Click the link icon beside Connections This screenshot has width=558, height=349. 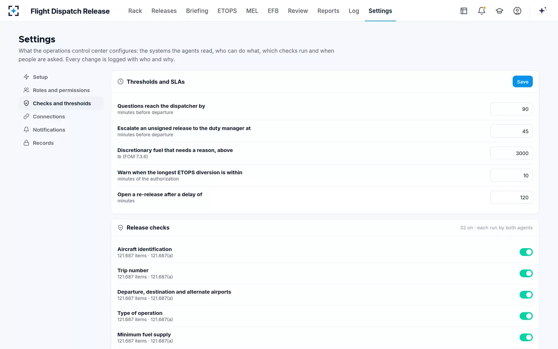(26, 116)
